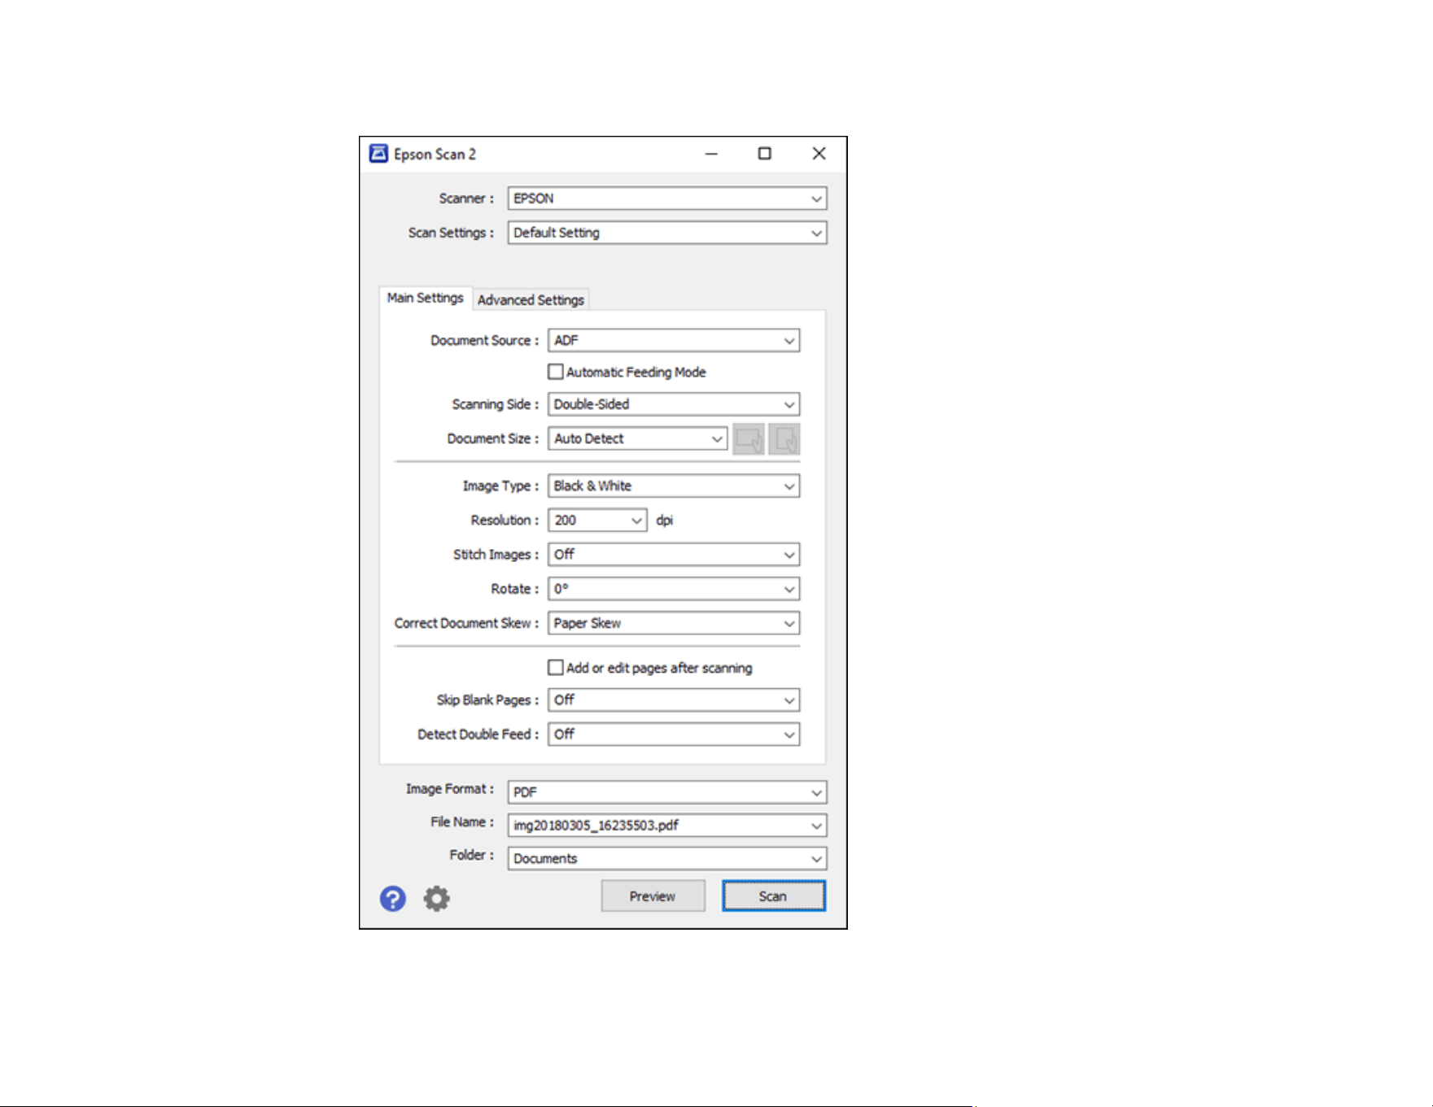The width and height of the screenshot is (1433, 1107).
Task: Open the Folder Documents dropdown
Action: (667, 859)
